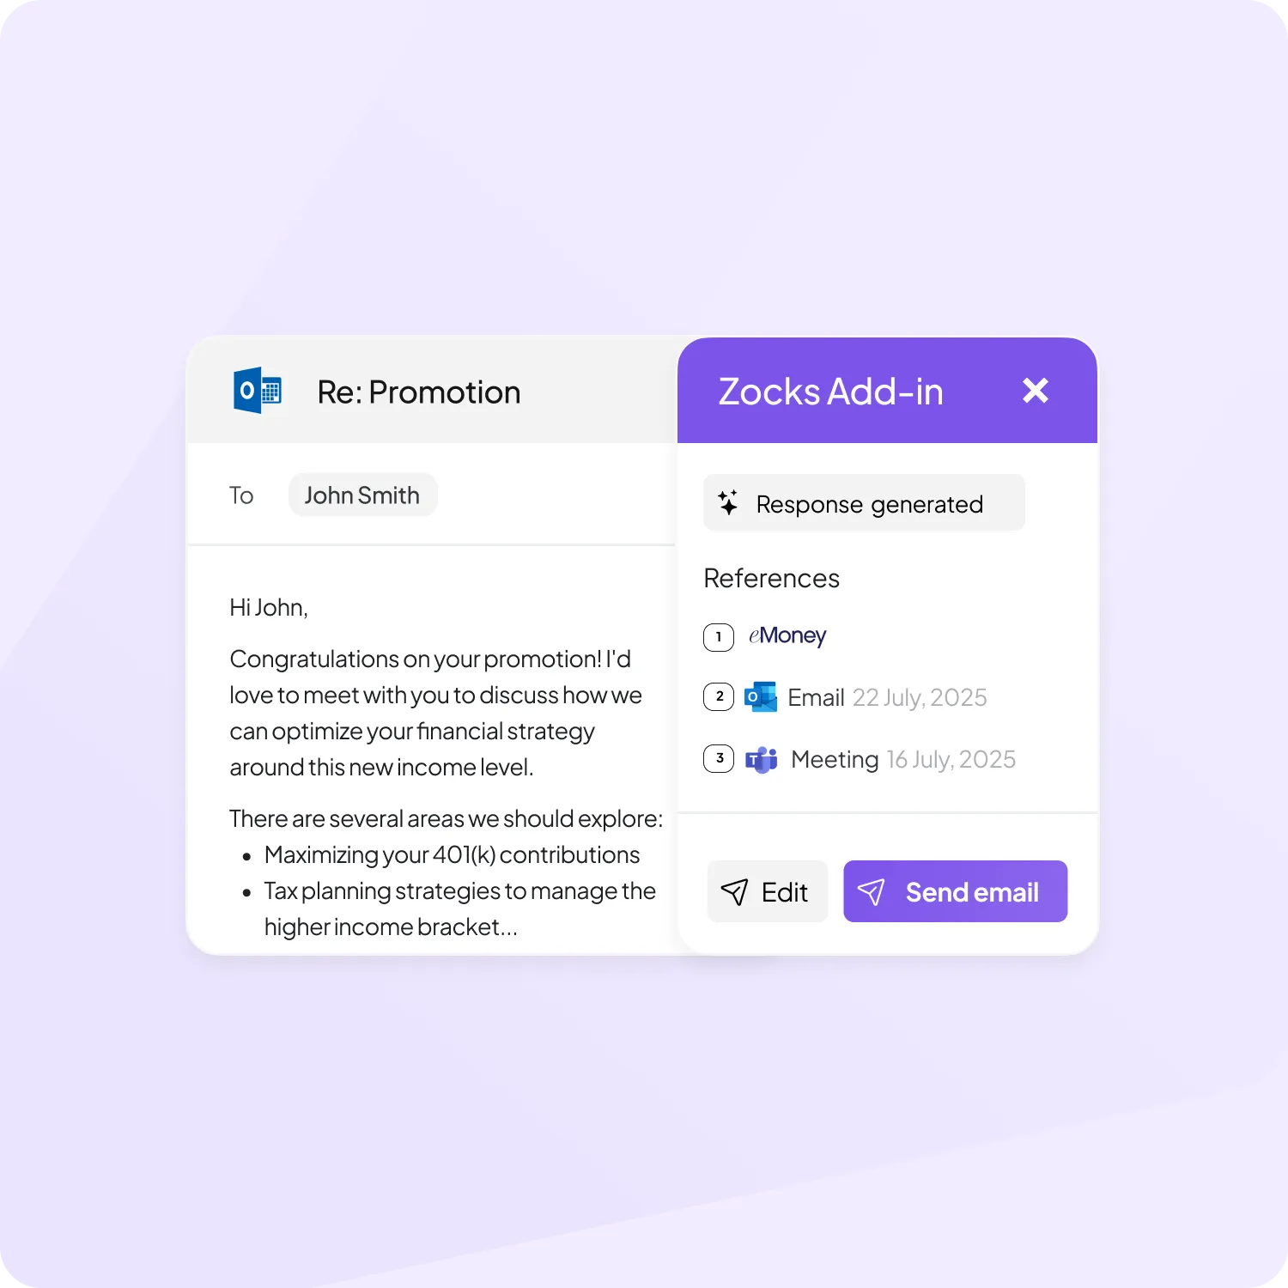Open the eMoney reference logo

[x=787, y=635]
